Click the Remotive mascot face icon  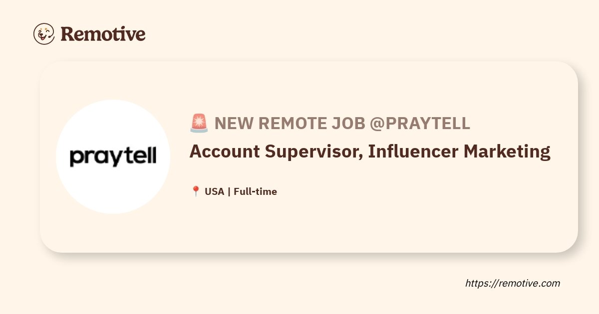click(44, 34)
